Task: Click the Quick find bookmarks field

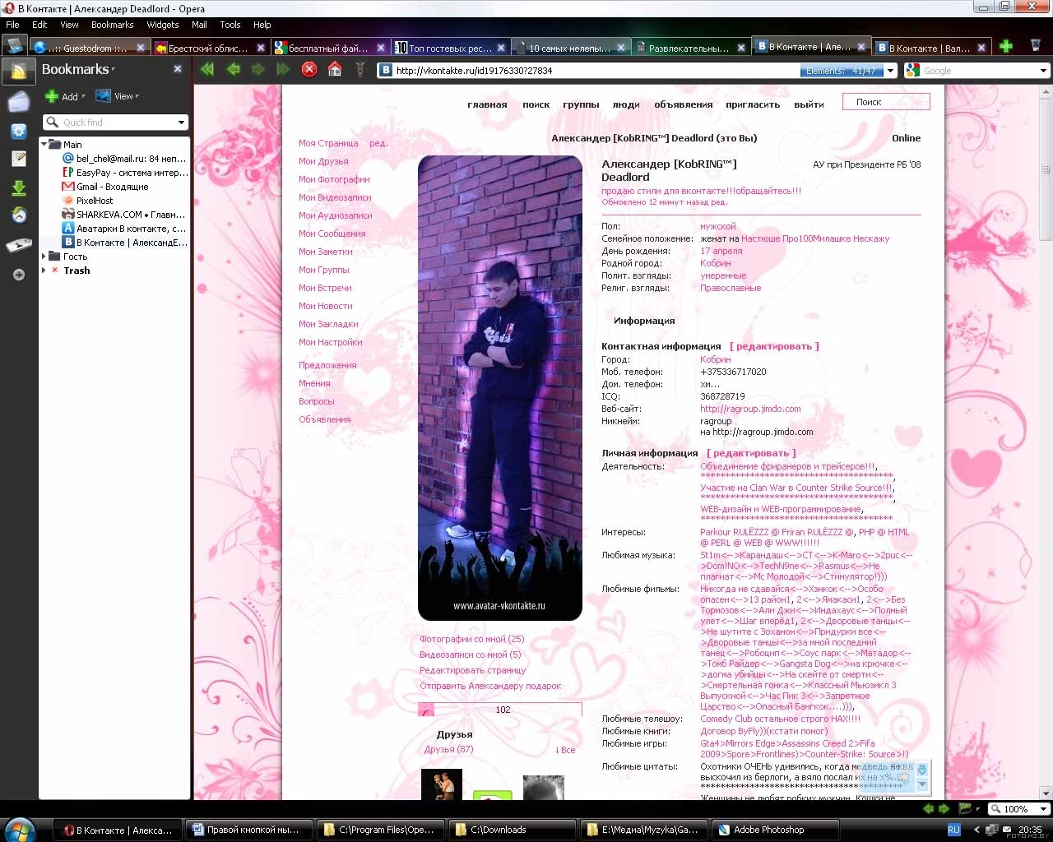Action: 115,123
